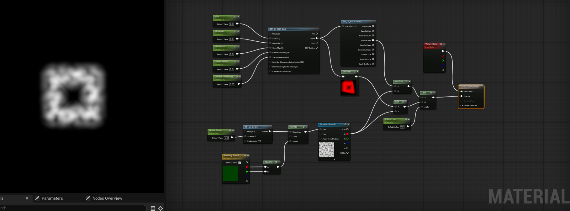Expand the bottom chevron of Texture Sample
The image size is (570, 211).
pos(334,159)
